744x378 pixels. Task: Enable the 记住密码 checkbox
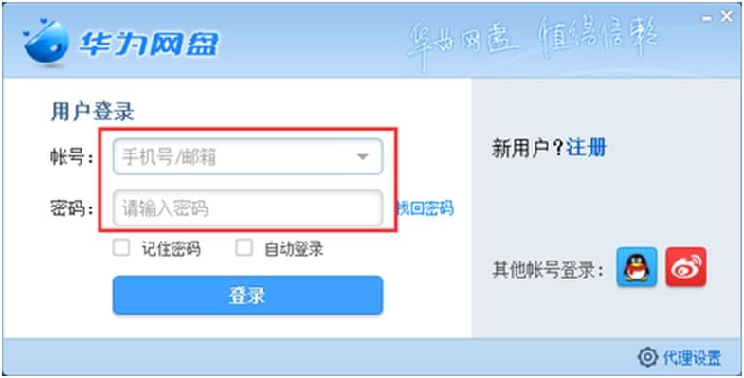pyautogui.click(x=121, y=248)
